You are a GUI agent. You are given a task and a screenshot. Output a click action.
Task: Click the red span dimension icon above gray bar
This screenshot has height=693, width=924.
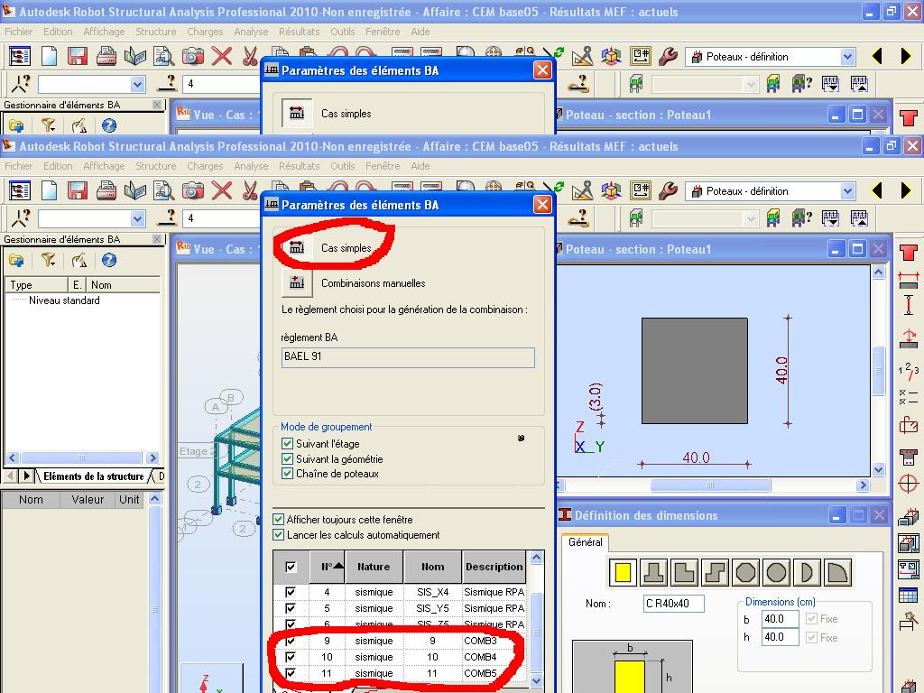909,281
